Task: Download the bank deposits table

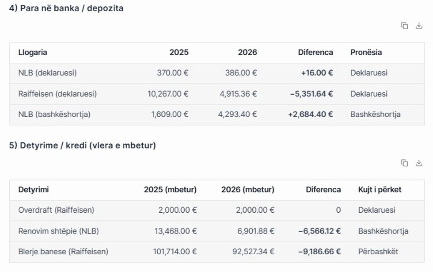Action: (x=419, y=26)
